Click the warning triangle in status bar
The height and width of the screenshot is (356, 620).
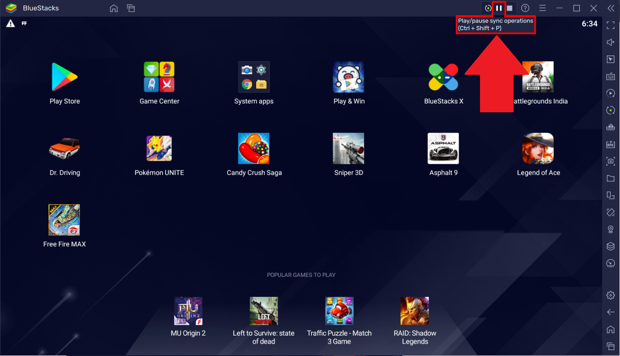click(11, 24)
